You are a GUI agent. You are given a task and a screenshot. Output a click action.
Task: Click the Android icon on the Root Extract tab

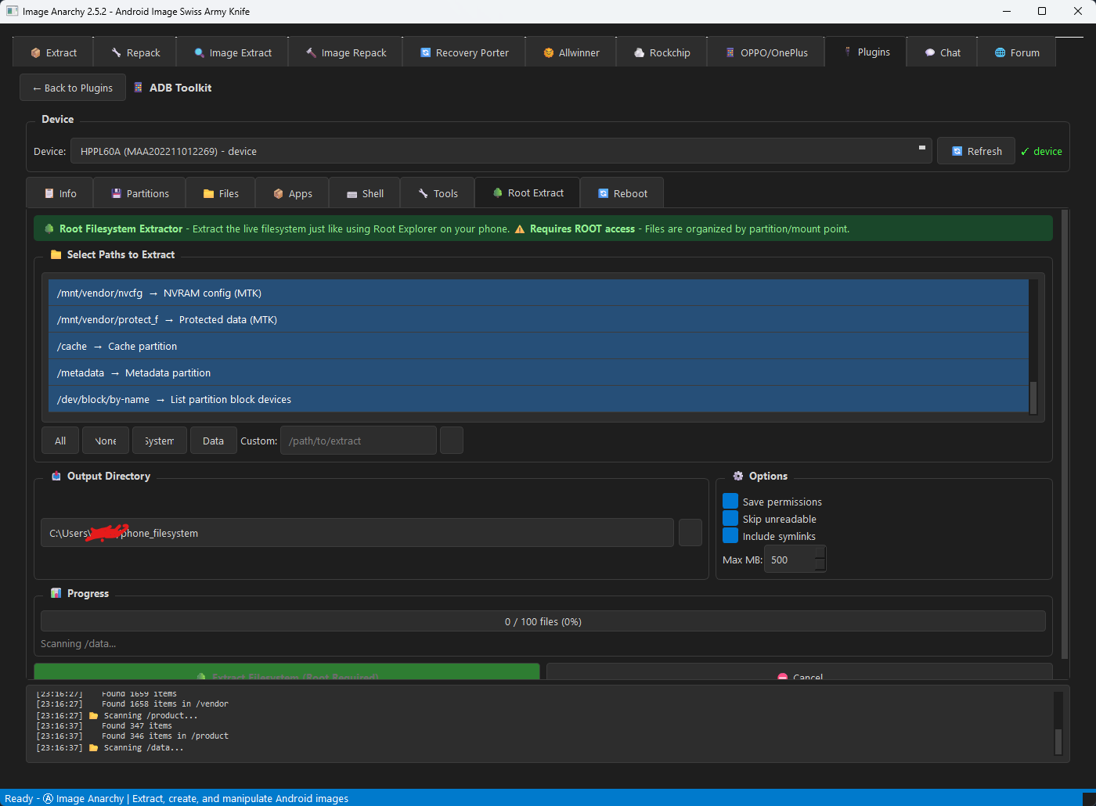coord(496,193)
